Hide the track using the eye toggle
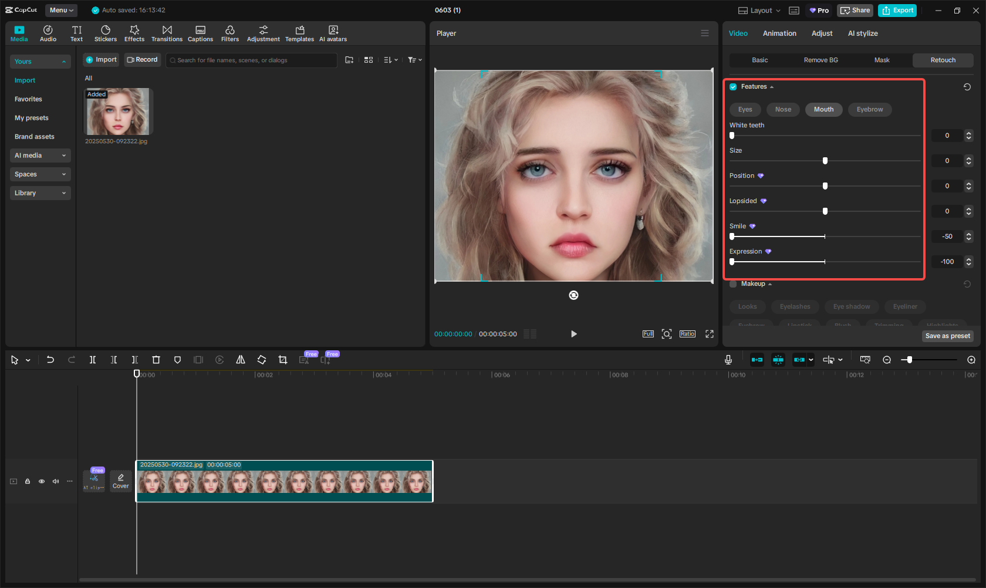This screenshot has width=986, height=588. point(42,481)
